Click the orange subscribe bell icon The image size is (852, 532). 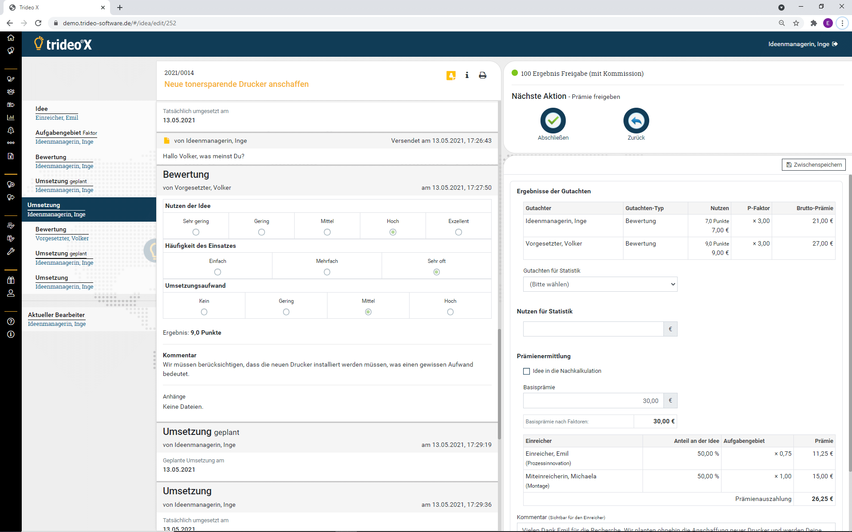click(451, 75)
